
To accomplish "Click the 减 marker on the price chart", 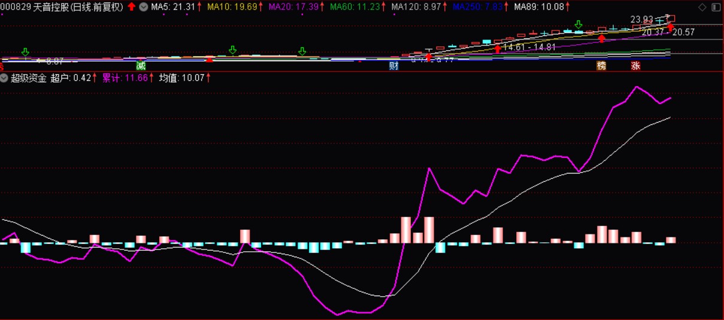I will click(x=141, y=66).
